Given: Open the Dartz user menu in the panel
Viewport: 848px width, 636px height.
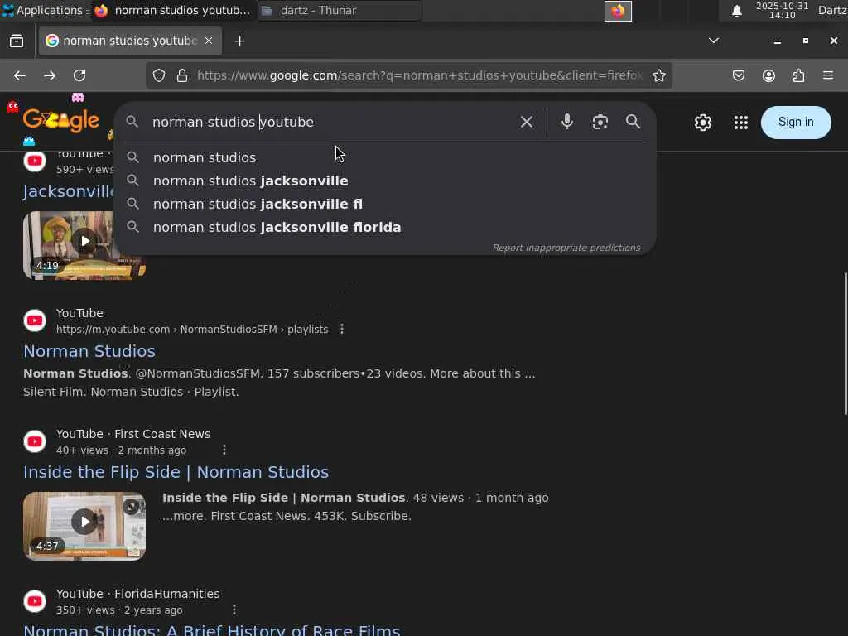Looking at the screenshot, I should tap(831, 10).
